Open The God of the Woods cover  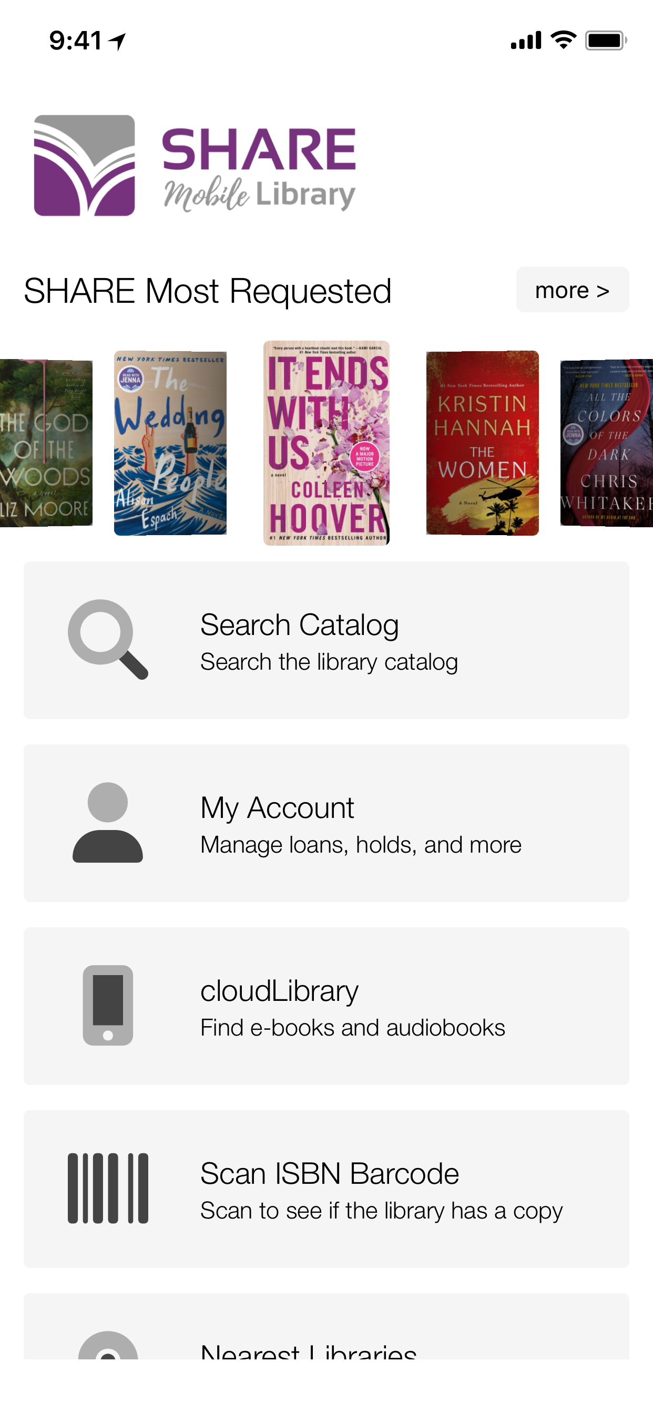(46, 443)
